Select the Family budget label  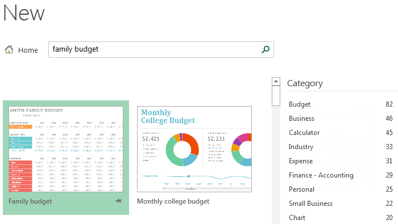coord(30,201)
